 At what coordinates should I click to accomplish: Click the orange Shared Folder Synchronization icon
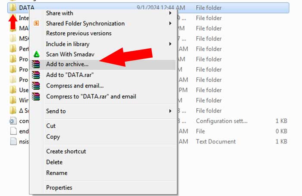36,23
